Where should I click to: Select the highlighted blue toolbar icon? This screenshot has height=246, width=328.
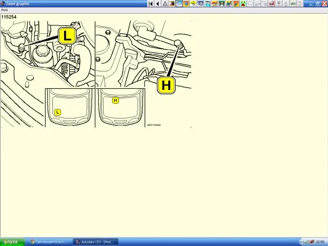click(x=179, y=4)
